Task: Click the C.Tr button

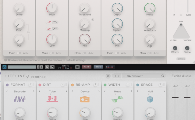Action: (x=87, y=67)
